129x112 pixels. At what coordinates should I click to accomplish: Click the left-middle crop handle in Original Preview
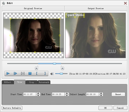[11, 35]
